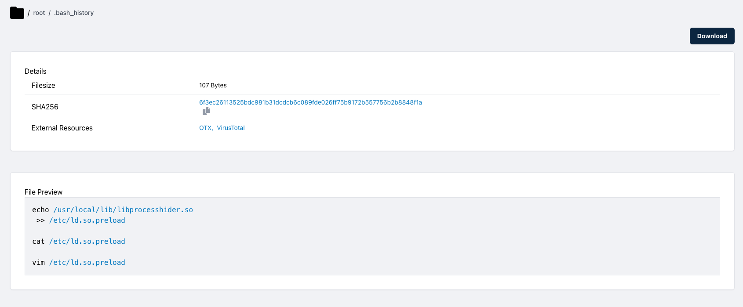Copy the SHA256 hash with the copy icon

pyautogui.click(x=206, y=111)
